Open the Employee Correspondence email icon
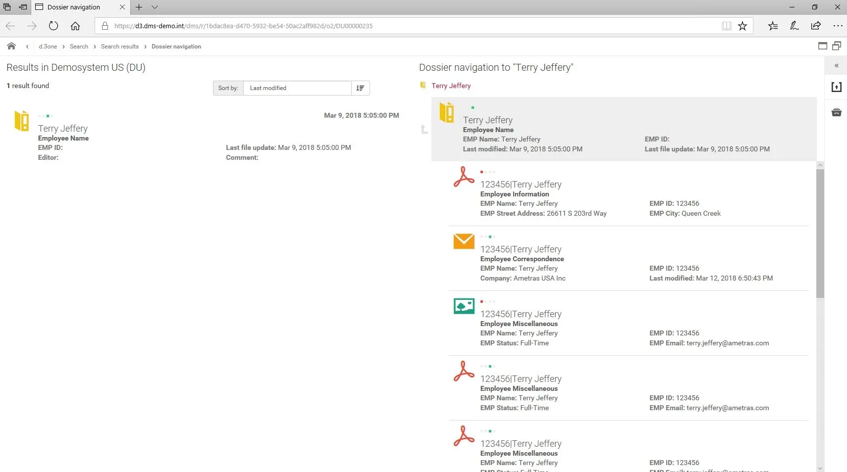The width and height of the screenshot is (847, 472). tap(464, 241)
